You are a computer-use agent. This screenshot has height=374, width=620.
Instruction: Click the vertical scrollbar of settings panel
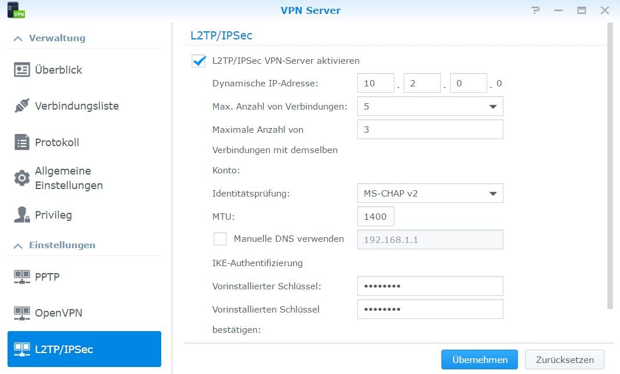(x=609, y=165)
